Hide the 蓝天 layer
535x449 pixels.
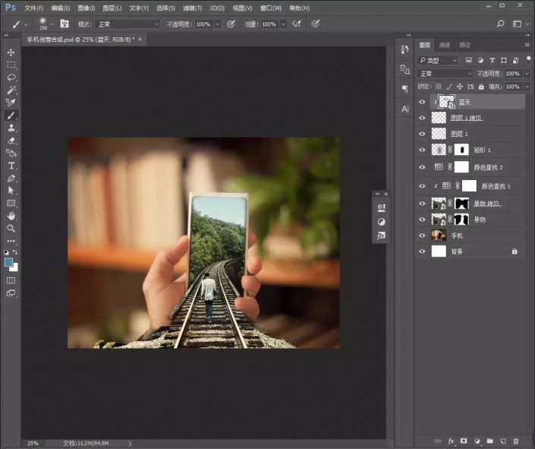pyautogui.click(x=422, y=102)
